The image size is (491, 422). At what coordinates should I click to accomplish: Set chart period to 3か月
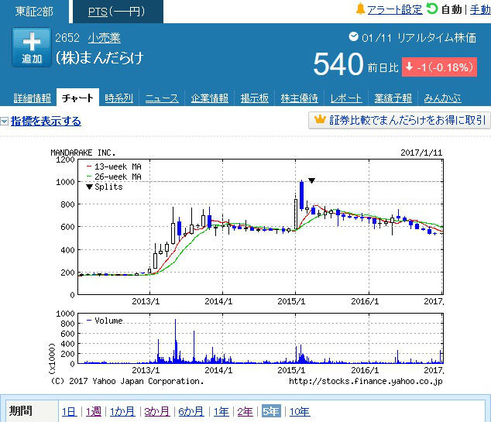tap(157, 411)
